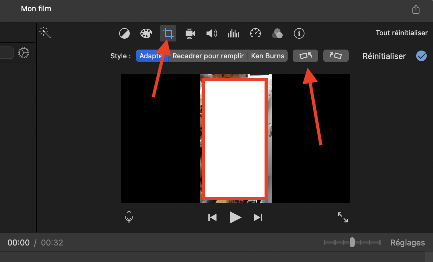This screenshot has height=262, width=433.
Task: Apply crop with blue checkmark
Action: click(421, 56)
